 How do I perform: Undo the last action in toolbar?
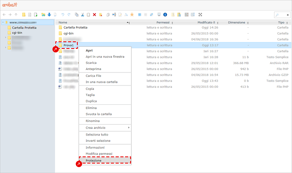(63, 15)
